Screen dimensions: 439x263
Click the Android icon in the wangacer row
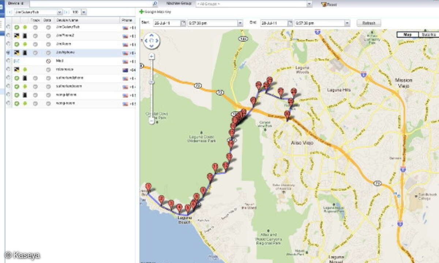[x=25, y=103]
